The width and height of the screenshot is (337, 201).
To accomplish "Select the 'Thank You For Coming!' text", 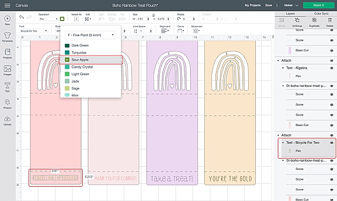I will (x=115, y=178).
